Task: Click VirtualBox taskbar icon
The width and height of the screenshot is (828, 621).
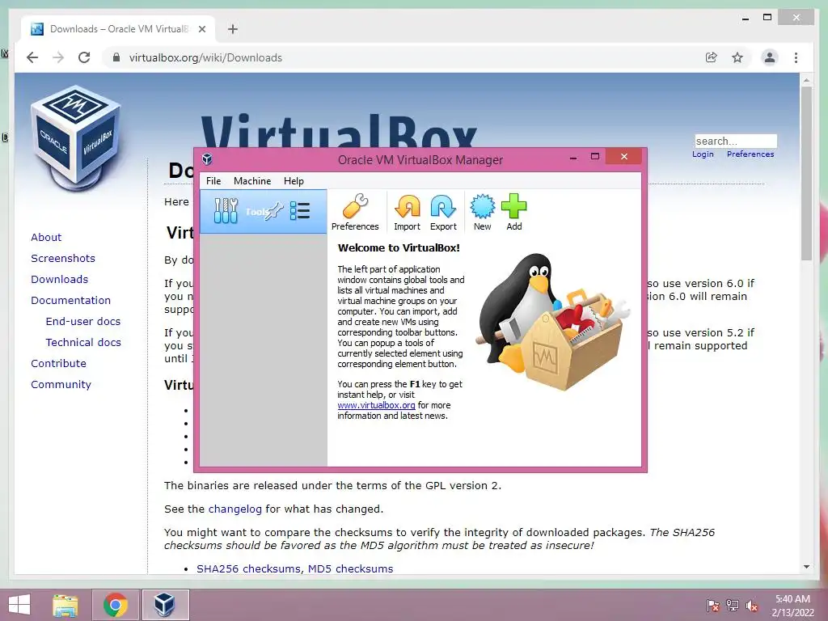Action: [165, 605]
